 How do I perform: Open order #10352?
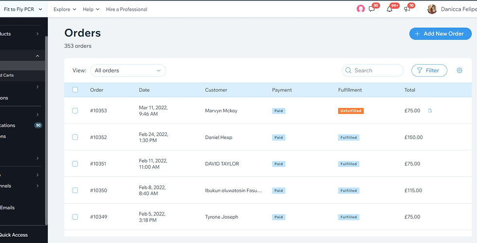click(x=98, y=137)
